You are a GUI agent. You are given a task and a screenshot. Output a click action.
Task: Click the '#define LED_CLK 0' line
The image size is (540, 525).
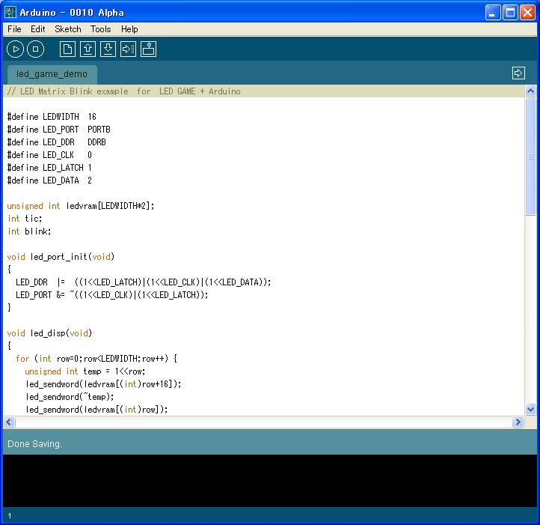point(49,155)
